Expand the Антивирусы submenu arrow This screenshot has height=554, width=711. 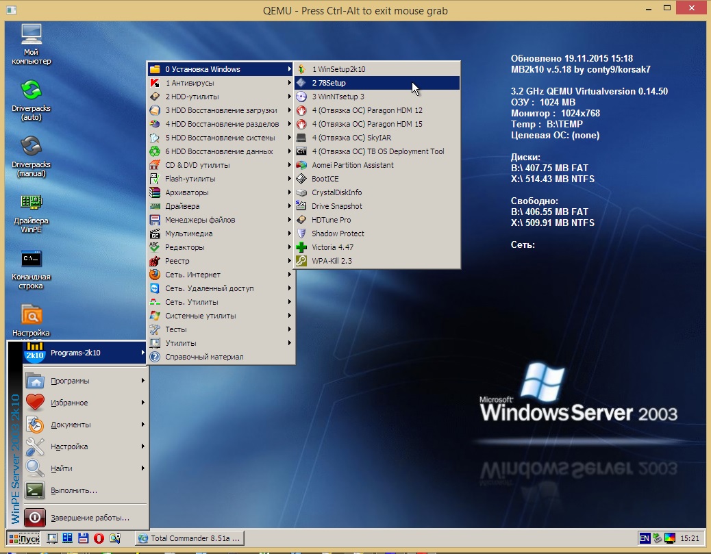click(289, 83)
